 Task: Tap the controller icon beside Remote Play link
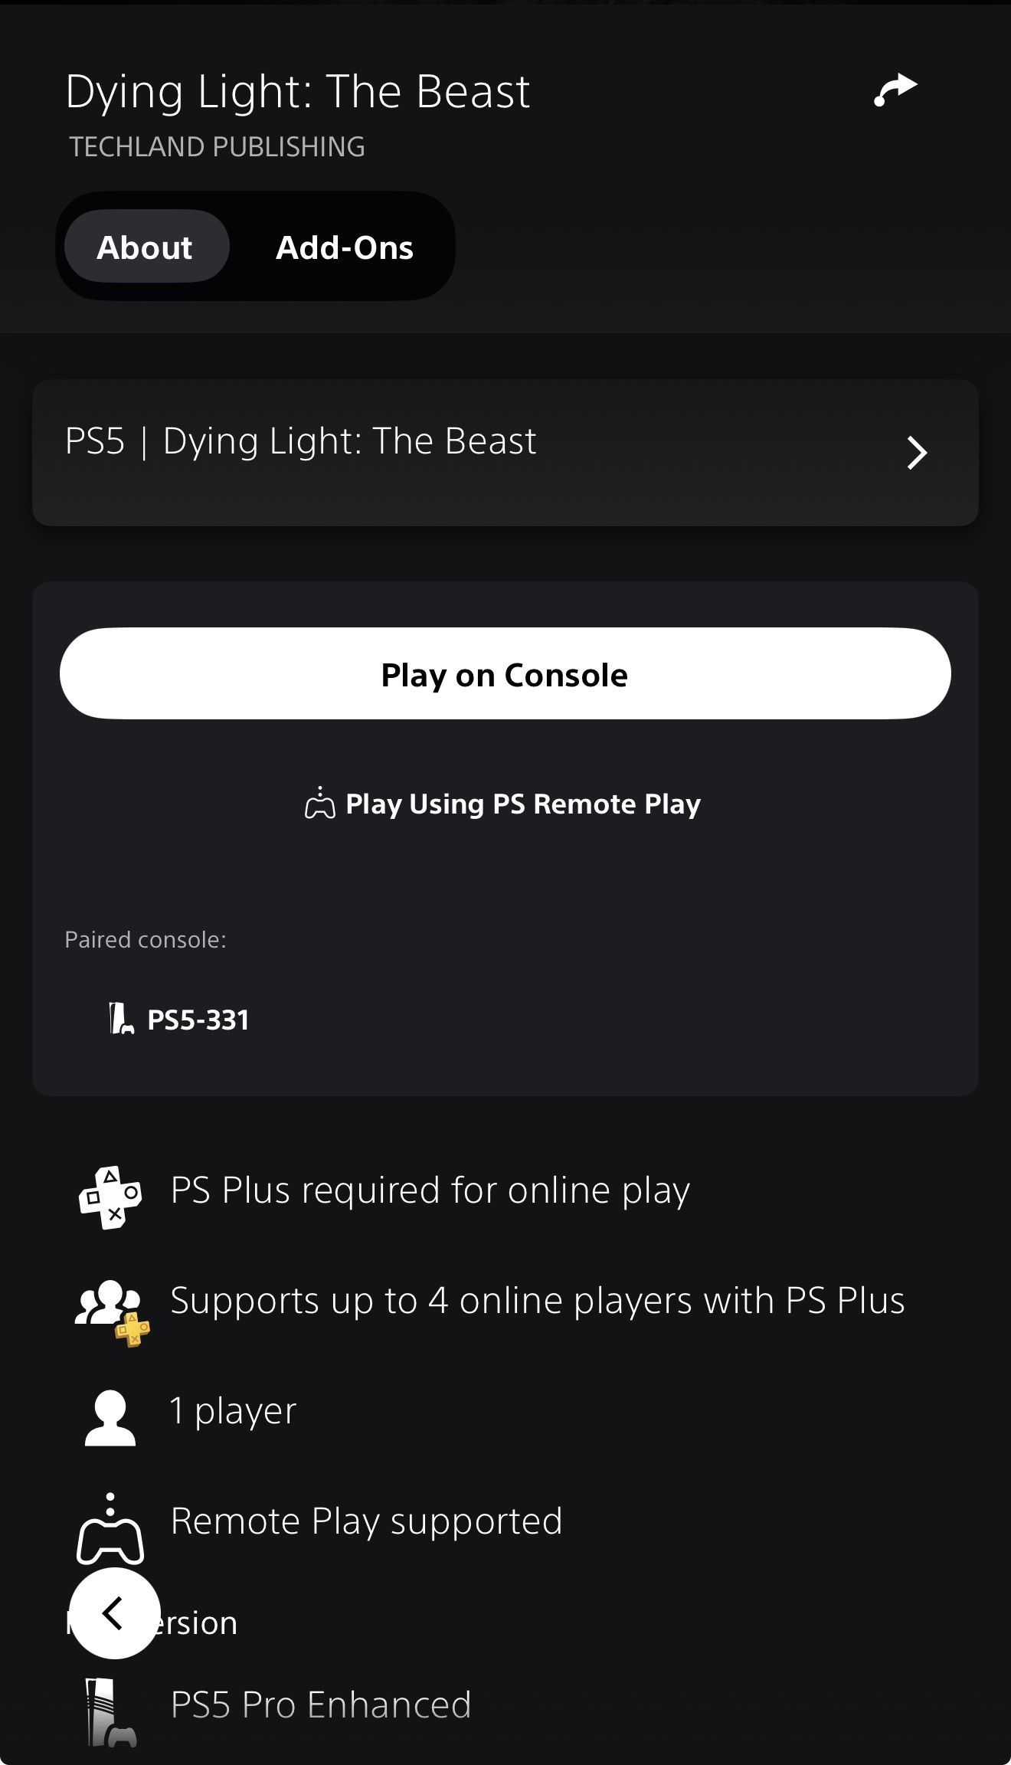pyautogui.click(x=319, y=804)
